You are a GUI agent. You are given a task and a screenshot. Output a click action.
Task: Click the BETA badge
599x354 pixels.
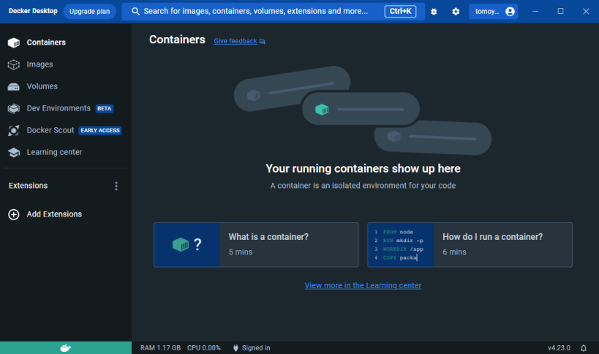pos(104,109)
